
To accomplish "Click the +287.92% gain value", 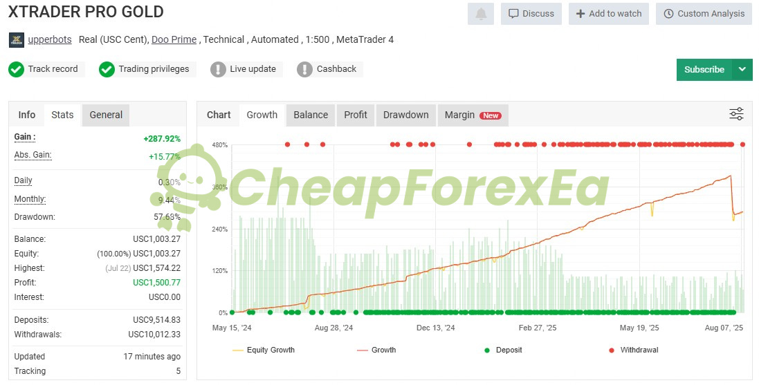I will point(162,139).
